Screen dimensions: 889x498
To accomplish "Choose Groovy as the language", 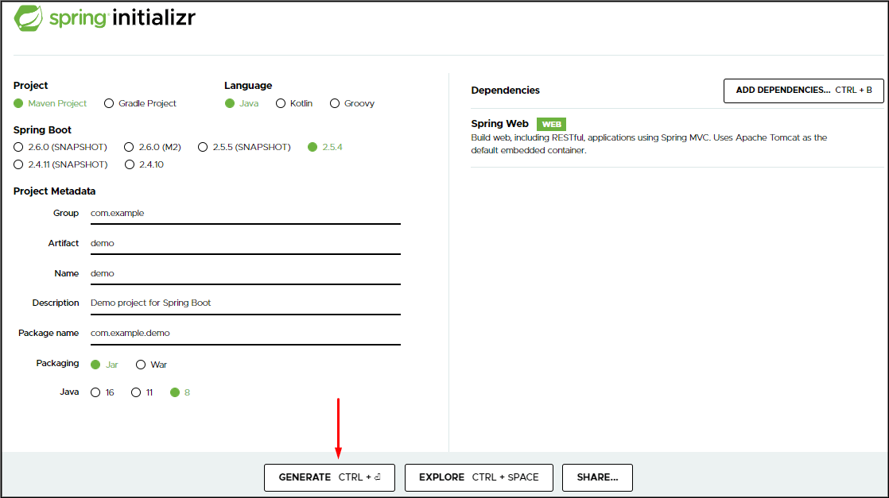I will point(335,103).
